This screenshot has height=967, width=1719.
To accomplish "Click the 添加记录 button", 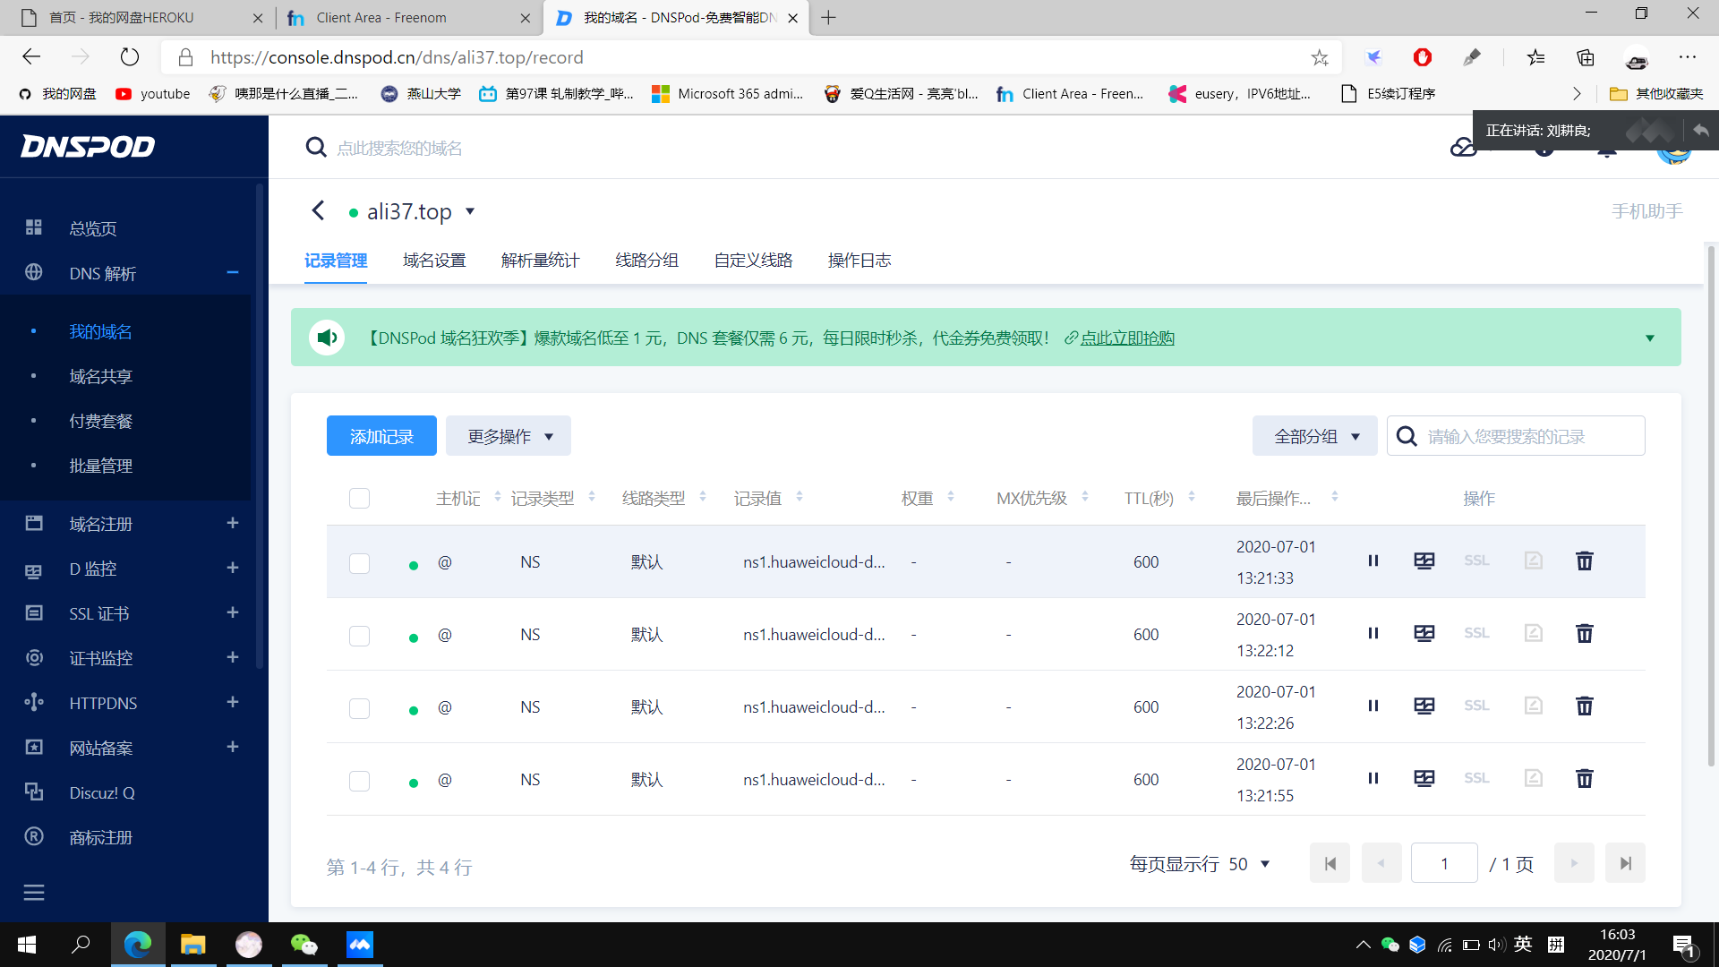I will point(381,436).
